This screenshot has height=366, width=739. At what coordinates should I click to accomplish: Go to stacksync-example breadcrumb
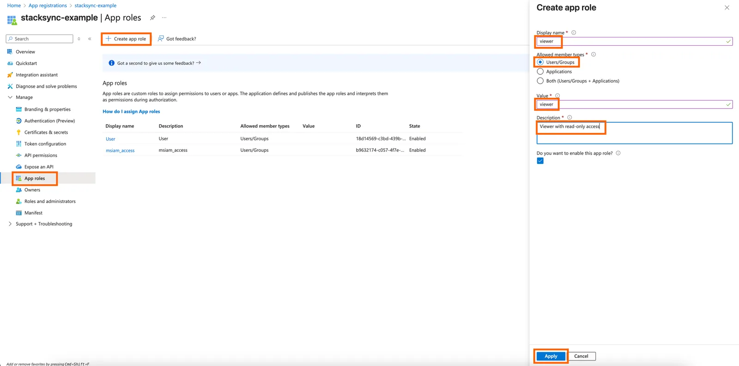click(96, 6)
